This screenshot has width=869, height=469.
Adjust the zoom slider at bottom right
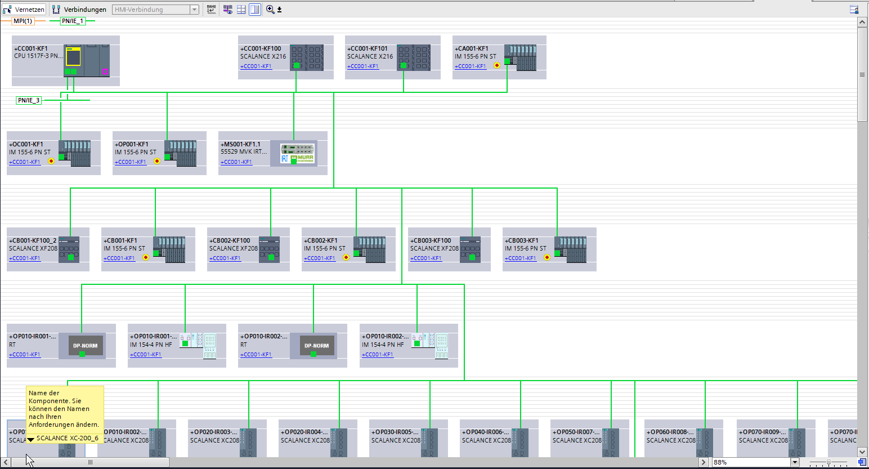(x=828, y=462)
